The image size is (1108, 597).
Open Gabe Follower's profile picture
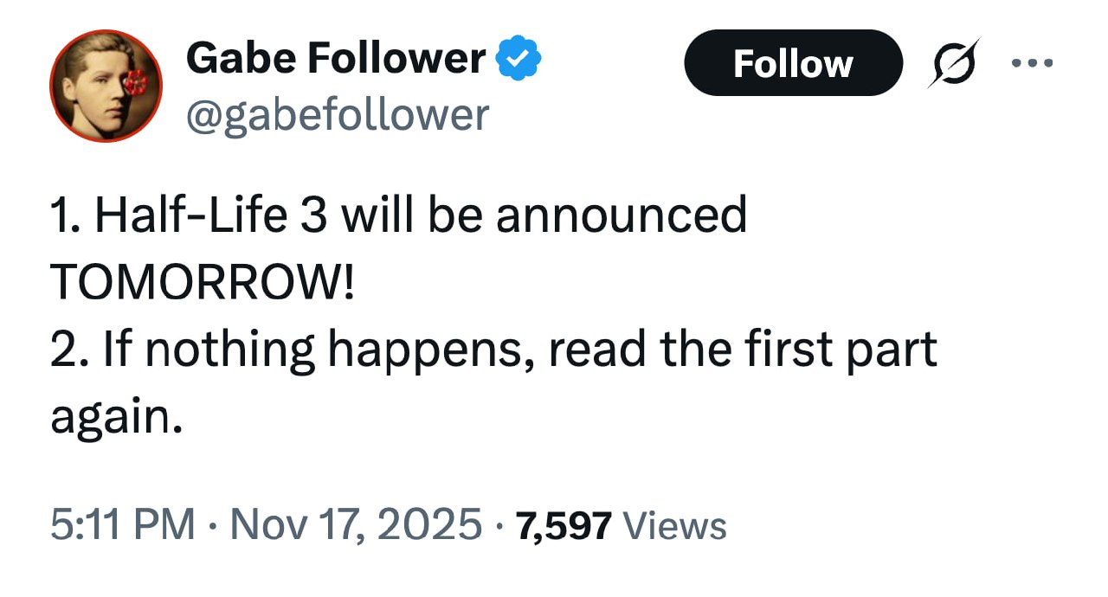106,86
